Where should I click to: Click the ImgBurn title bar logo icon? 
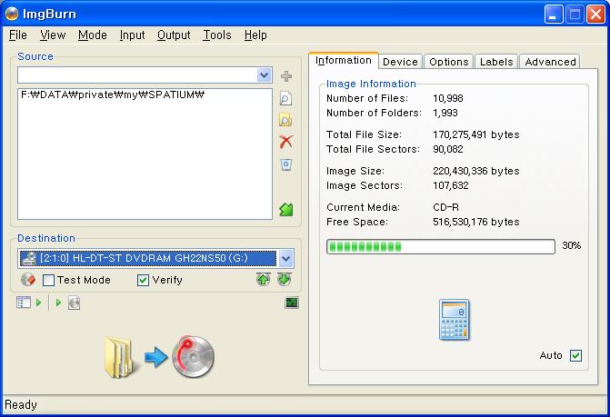[12, 14]
